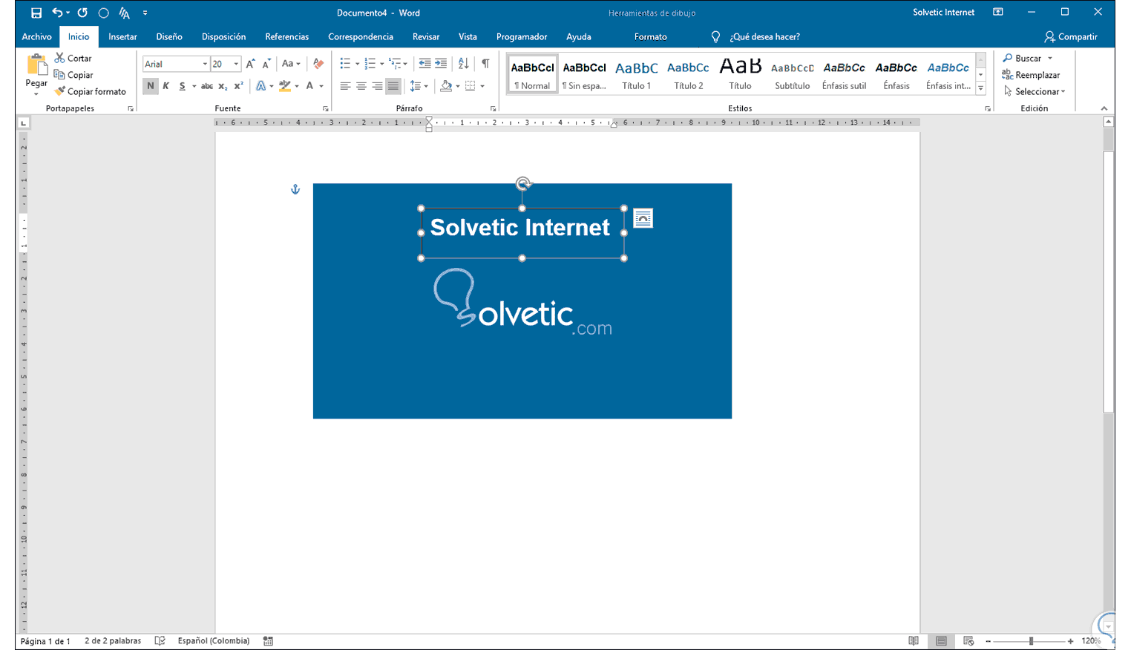Apply the Subtítulo style
1131x650 pixels.
[792, 74]
